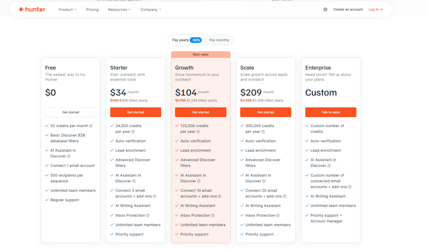
Task: Click the Hunter logo
Action: (x=32, y=10)
